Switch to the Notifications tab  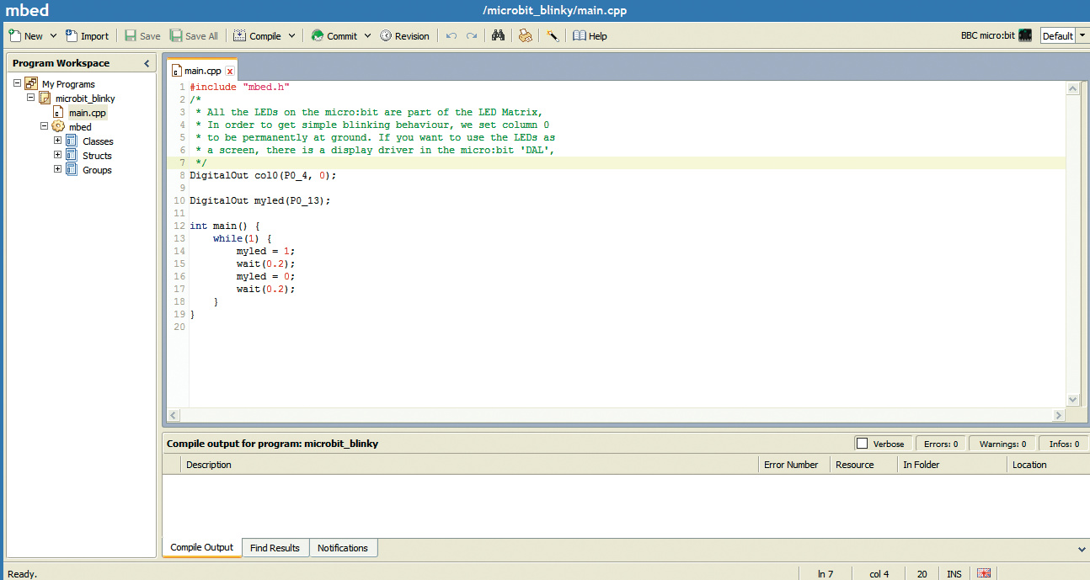coord(343,548)
